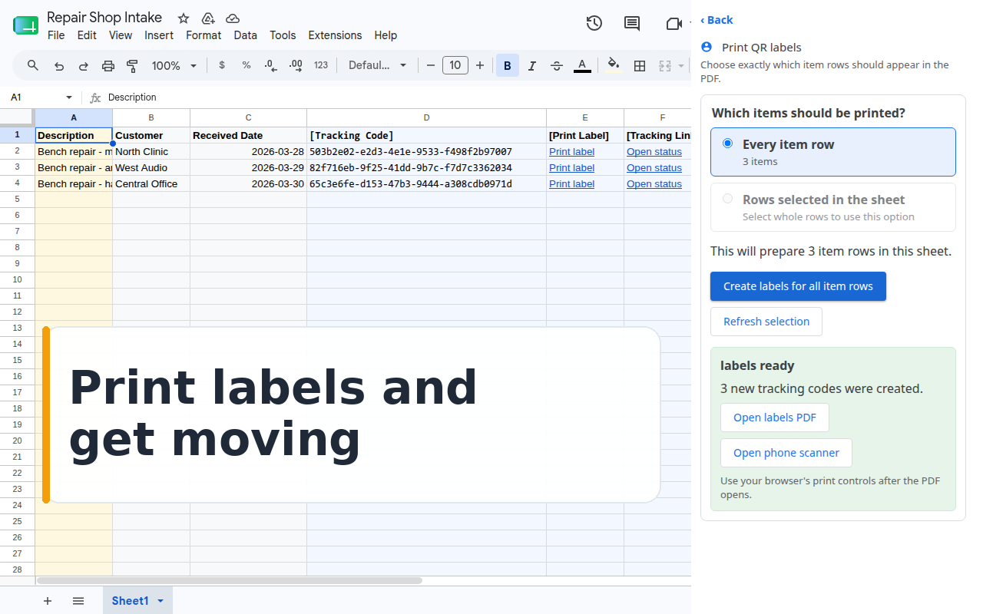Click the font size input field
This screenshot has height=614, width=983.
coord(455,65)
